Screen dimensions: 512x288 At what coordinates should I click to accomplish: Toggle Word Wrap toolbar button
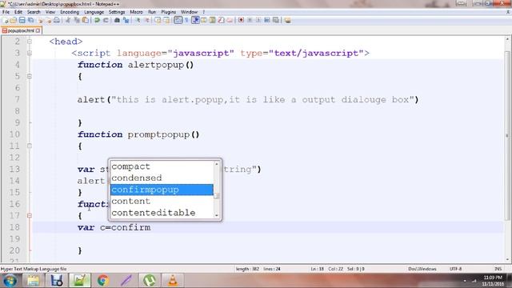pyautogui.click(x=178, y=20)
